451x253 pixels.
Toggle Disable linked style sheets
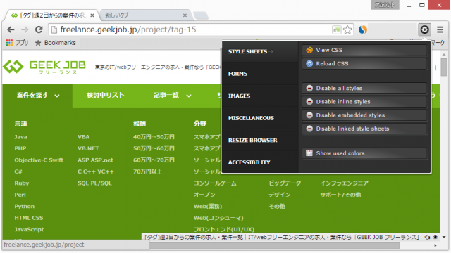coord(364,129)
